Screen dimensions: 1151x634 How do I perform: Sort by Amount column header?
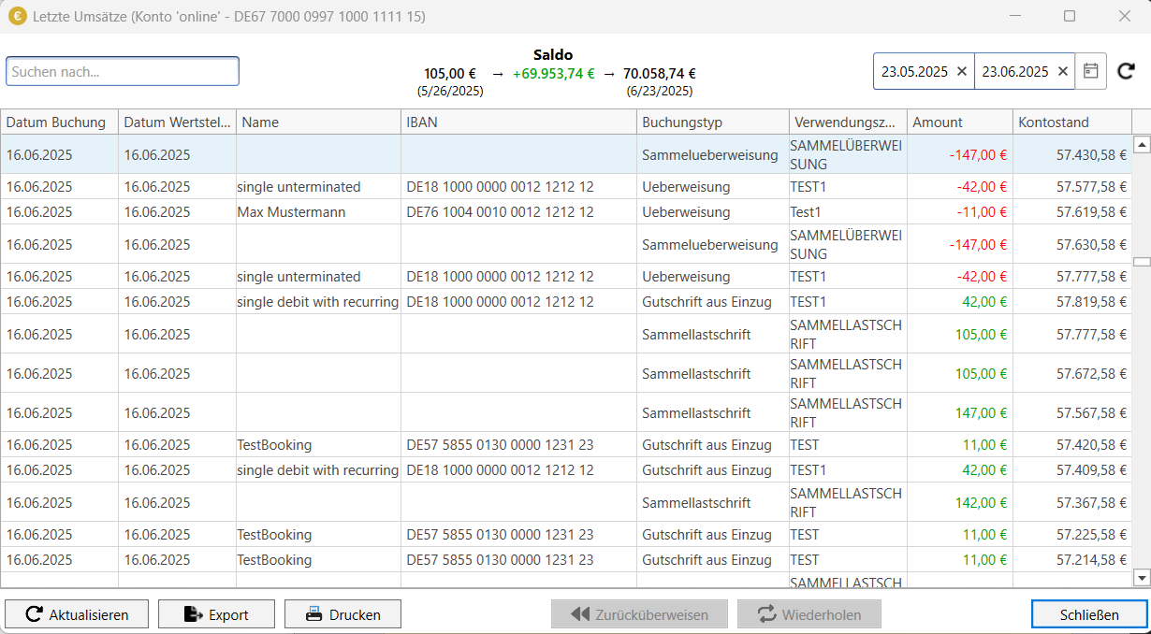pos(960,122)
